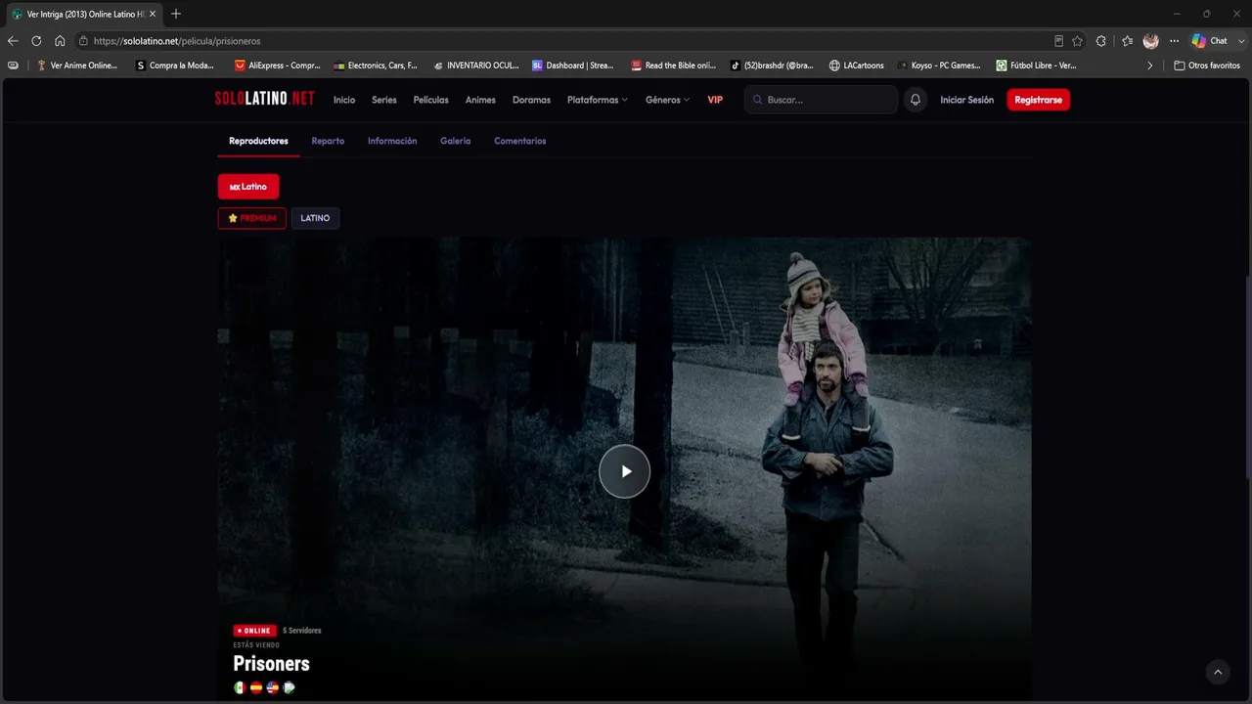
Task: Expand Géneros dropdown menu
Action: [667, 100]
